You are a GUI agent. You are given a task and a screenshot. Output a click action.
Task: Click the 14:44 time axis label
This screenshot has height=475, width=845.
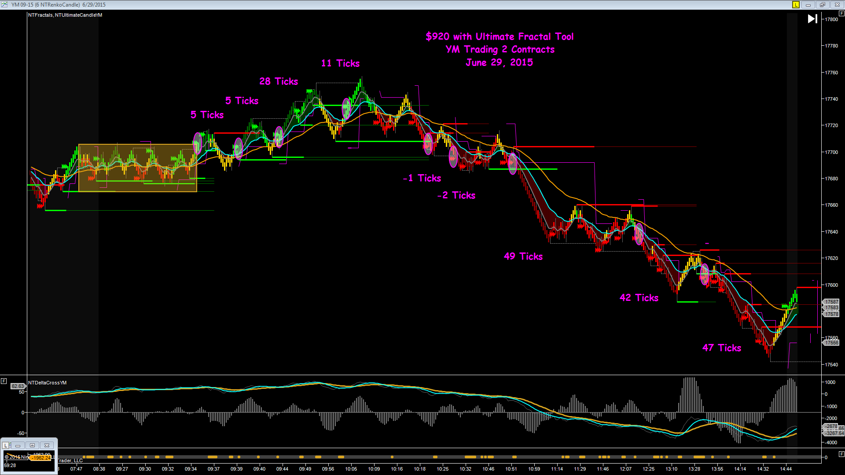pos(786,469)
